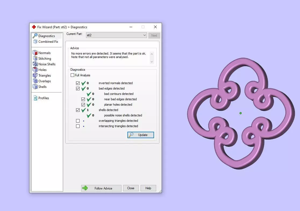This screenshot has width=300, height=211.
Task: Click the Overlaps cube icon
Action: coord(35,81)
